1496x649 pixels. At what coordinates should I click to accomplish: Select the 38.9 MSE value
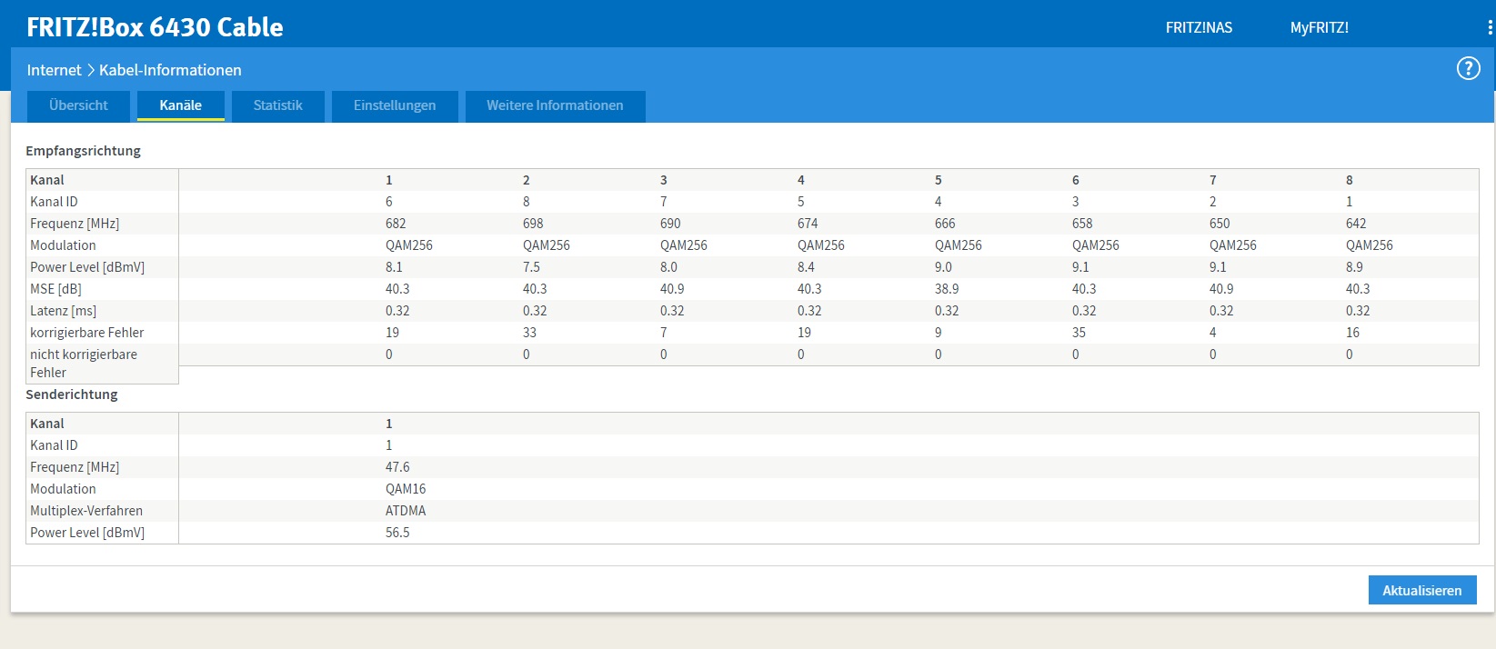pos(946,289)
